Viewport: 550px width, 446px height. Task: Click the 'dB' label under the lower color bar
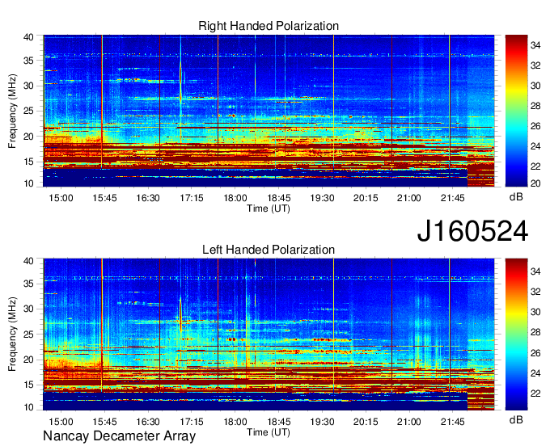[516, 419]
